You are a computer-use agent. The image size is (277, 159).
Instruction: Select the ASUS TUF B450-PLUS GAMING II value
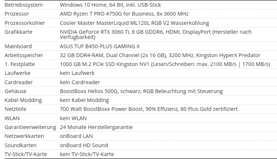(x=100, y=47)
